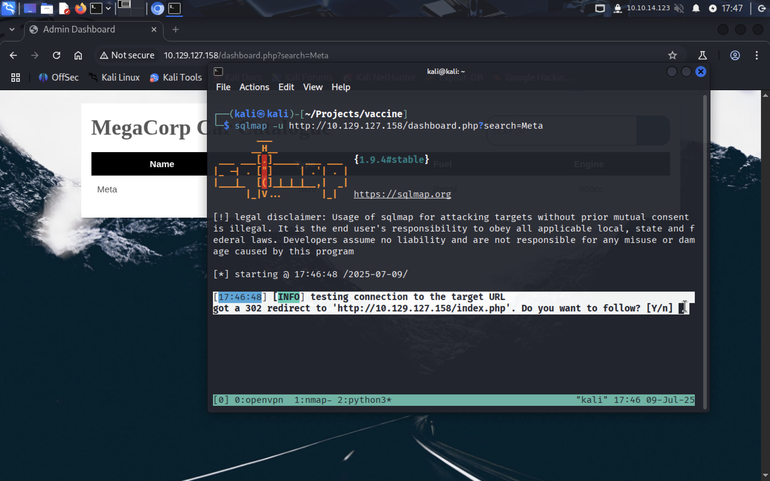Launch Firefox from the top panel
The height and width of the screenshot is (481, 770).
pyautogui.click(x=81, y=8)
